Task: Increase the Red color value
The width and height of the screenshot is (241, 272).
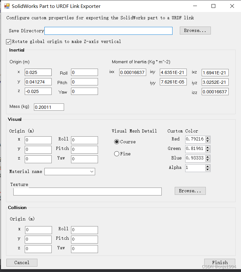Action: click(208, 138)
